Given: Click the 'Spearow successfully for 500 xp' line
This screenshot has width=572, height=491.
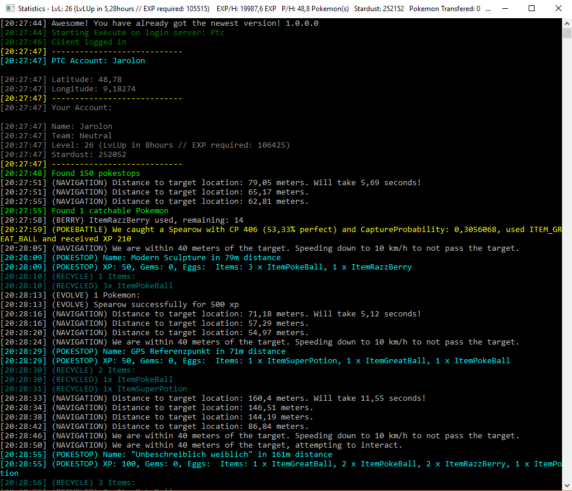Looking at the screenshot, I should click(145, 305).
